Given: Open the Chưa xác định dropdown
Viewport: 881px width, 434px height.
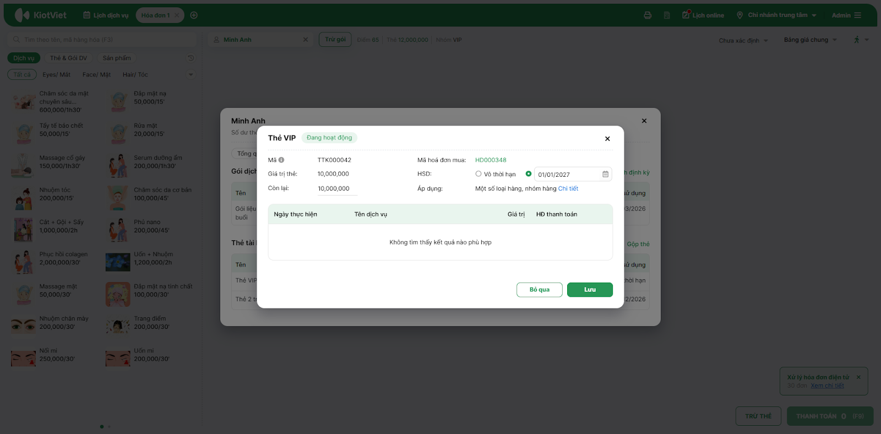Looking at the screenshot, I should [743, 40].
